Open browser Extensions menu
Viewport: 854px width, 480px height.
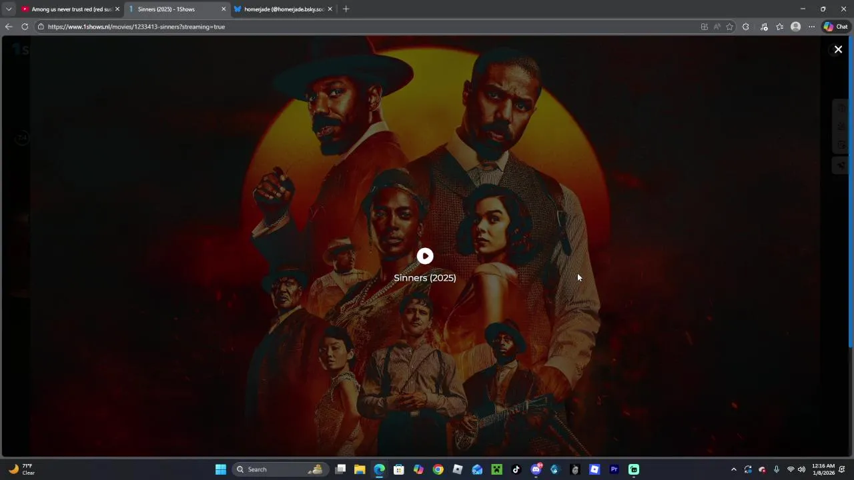[x=746, y=27]
